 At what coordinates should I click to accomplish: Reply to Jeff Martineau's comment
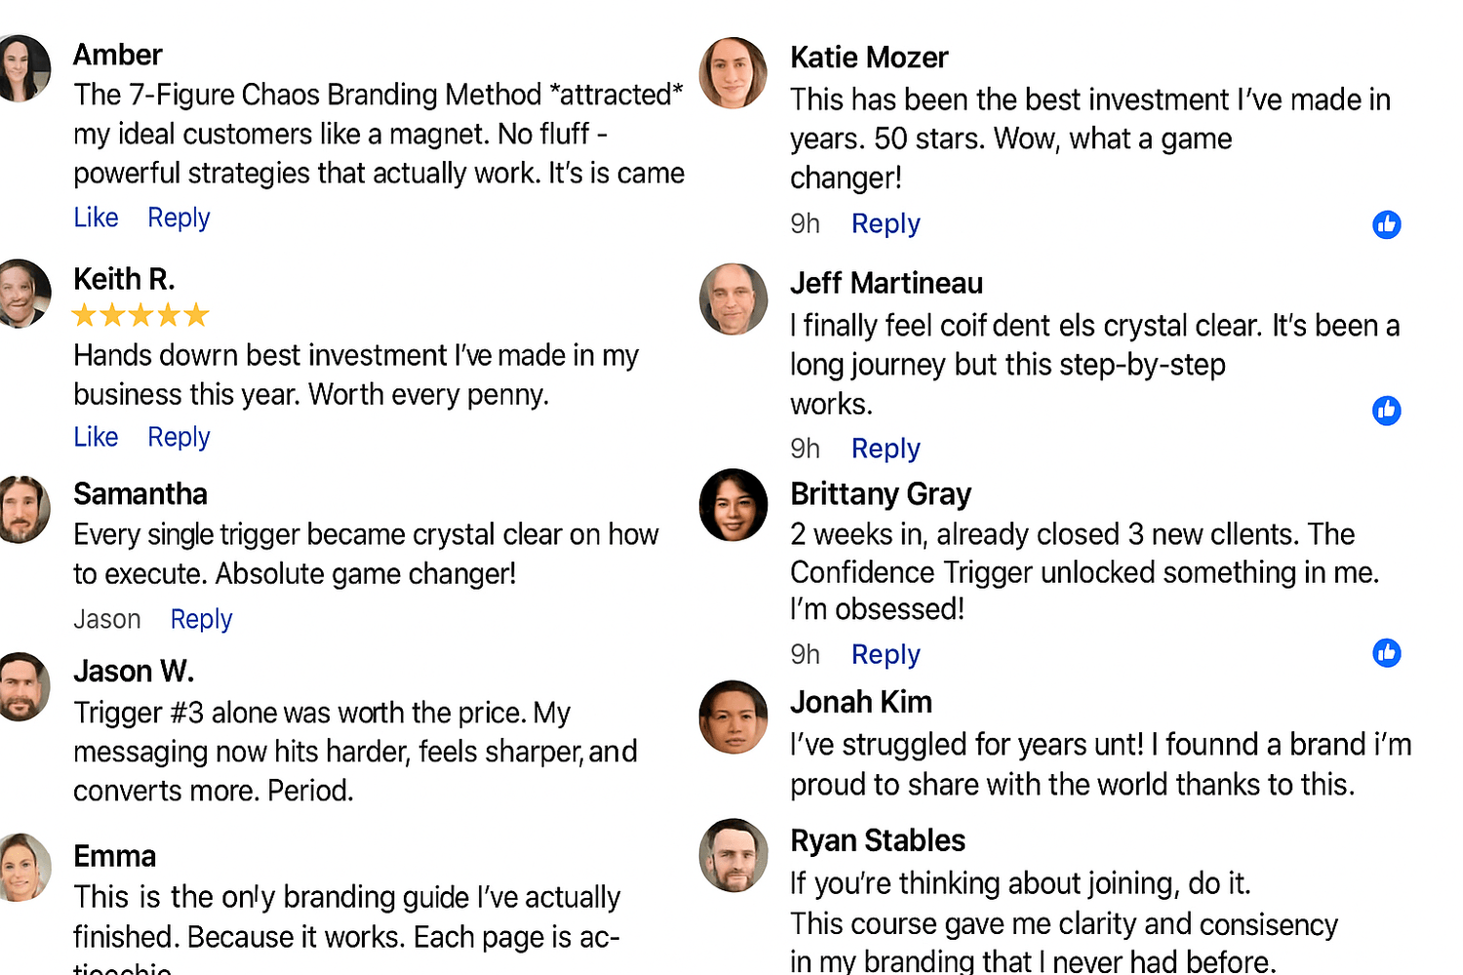tap(886, 448)
